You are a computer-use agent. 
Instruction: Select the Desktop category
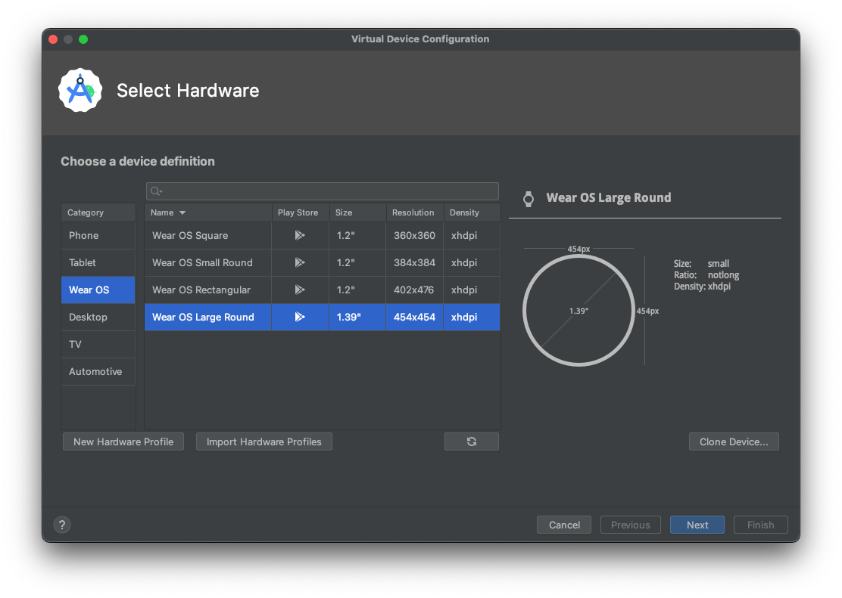[98, 318]
